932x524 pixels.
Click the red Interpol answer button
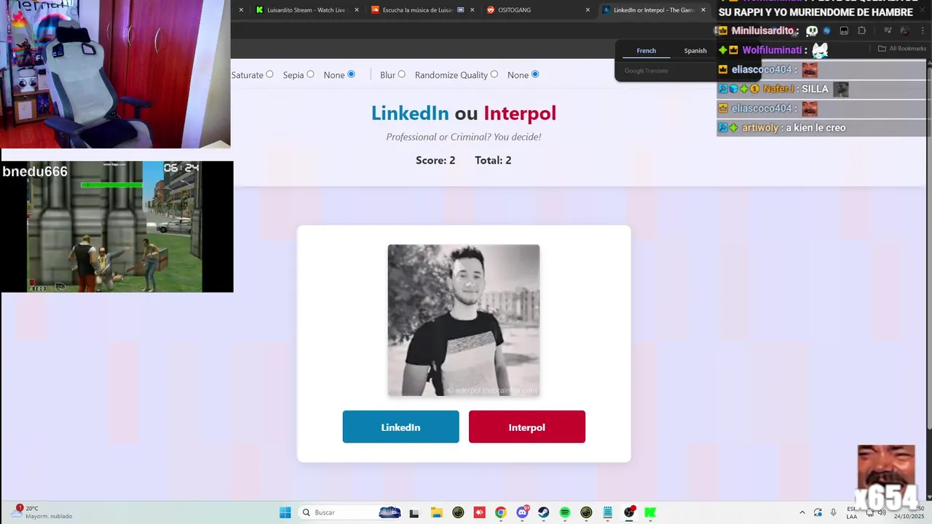[526, 427]
